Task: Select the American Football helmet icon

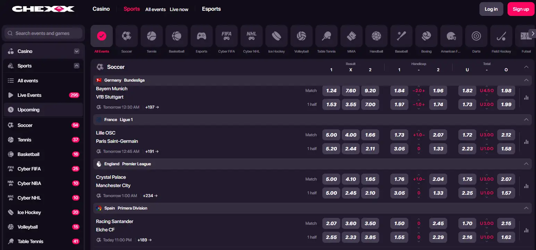Action: tap(451, 36)
